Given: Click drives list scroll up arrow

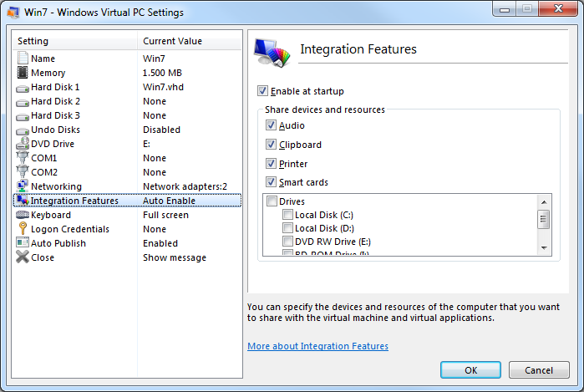Looking at the screenshot, I should (544, 202).
